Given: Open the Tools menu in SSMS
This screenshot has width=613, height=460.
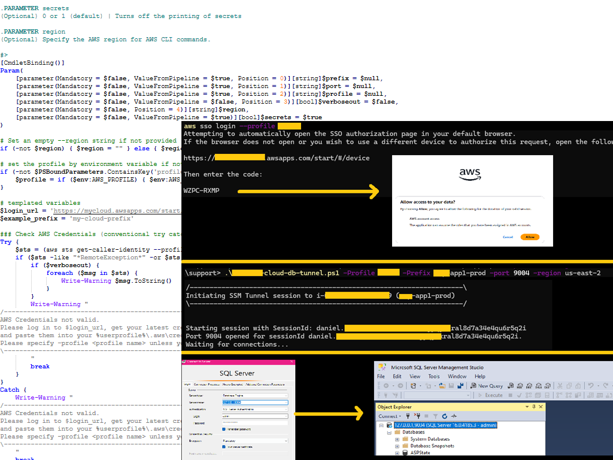Looking at the screenshot, I should click(433, 376).
